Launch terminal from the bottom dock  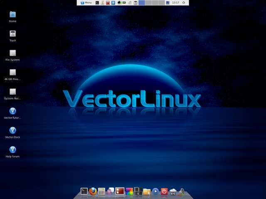point(84,192)
